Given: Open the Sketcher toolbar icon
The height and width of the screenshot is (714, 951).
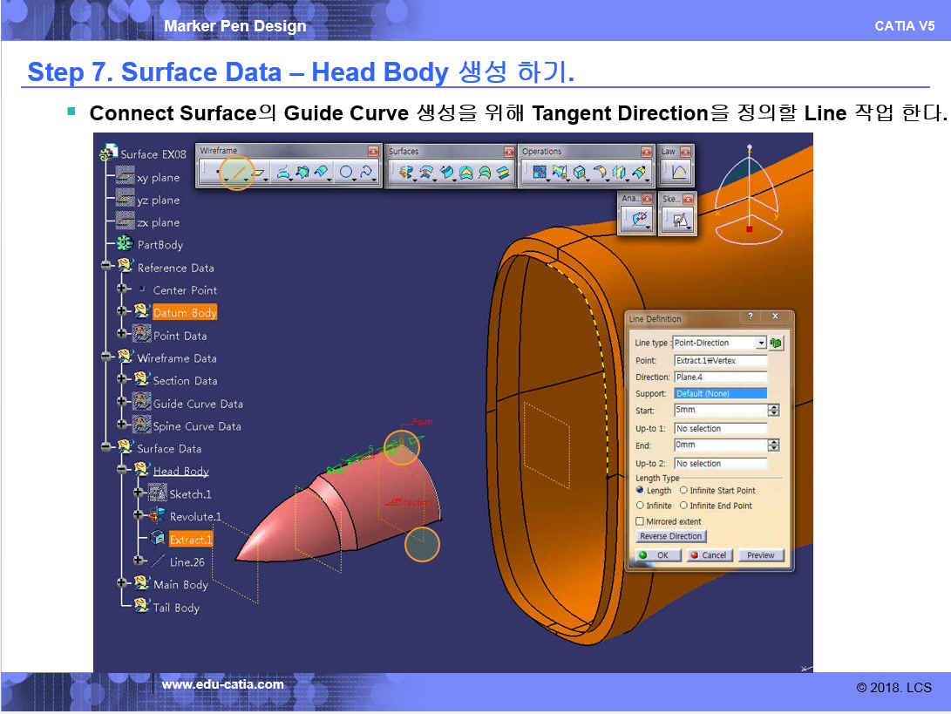Looking at the screenshot, I should (677, 221).
